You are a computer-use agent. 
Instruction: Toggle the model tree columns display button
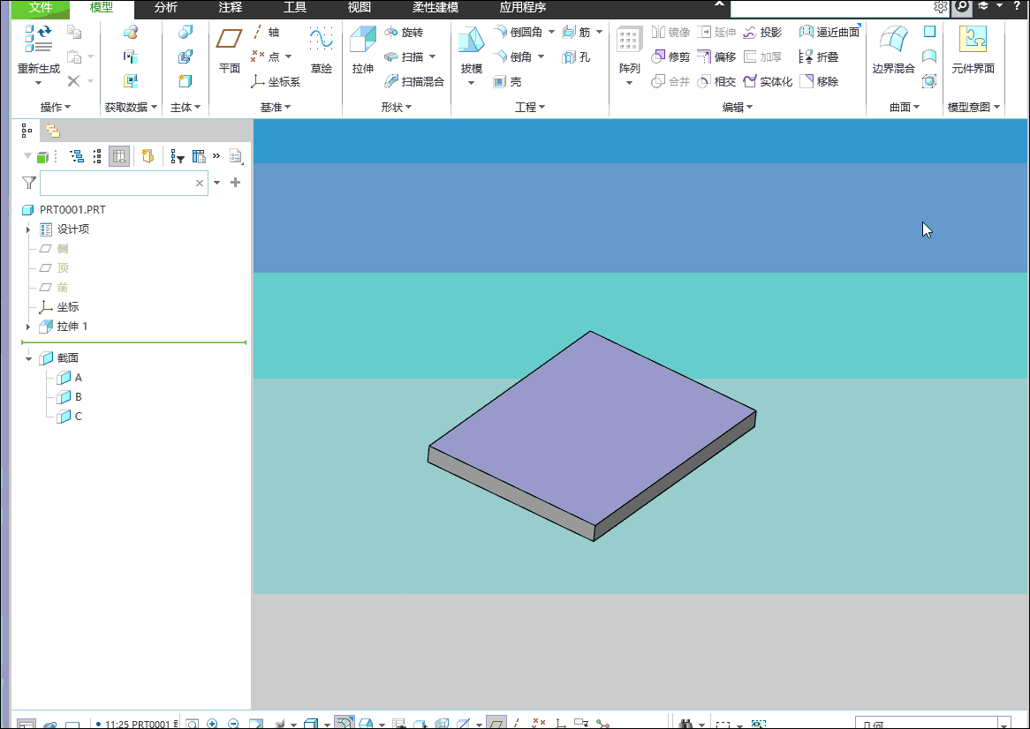[x=120, y=157]
